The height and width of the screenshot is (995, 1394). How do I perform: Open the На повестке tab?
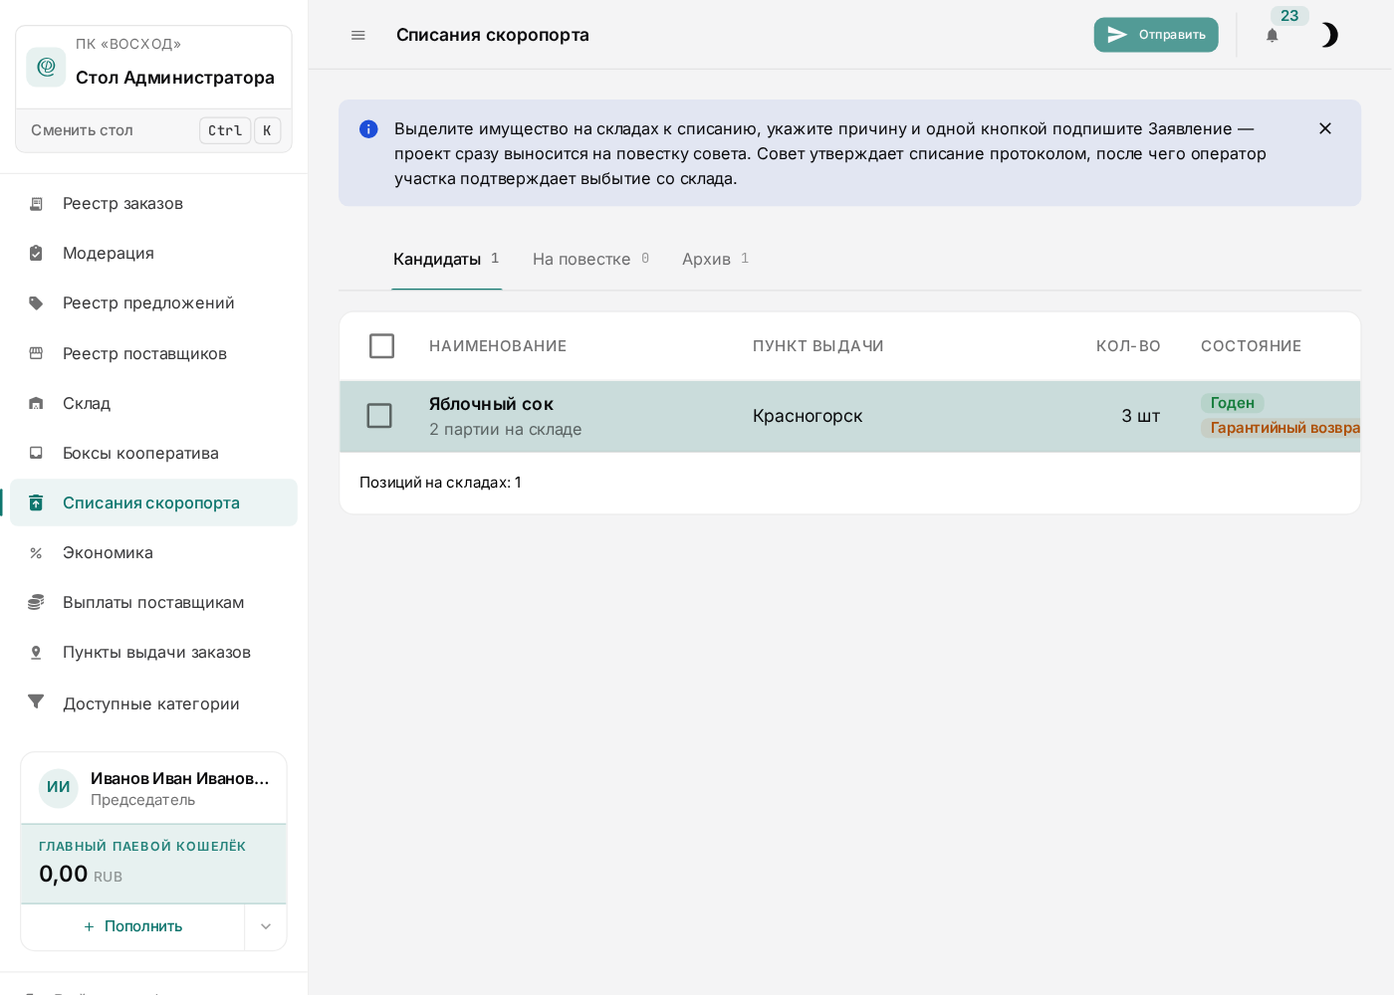pos(591,259)
